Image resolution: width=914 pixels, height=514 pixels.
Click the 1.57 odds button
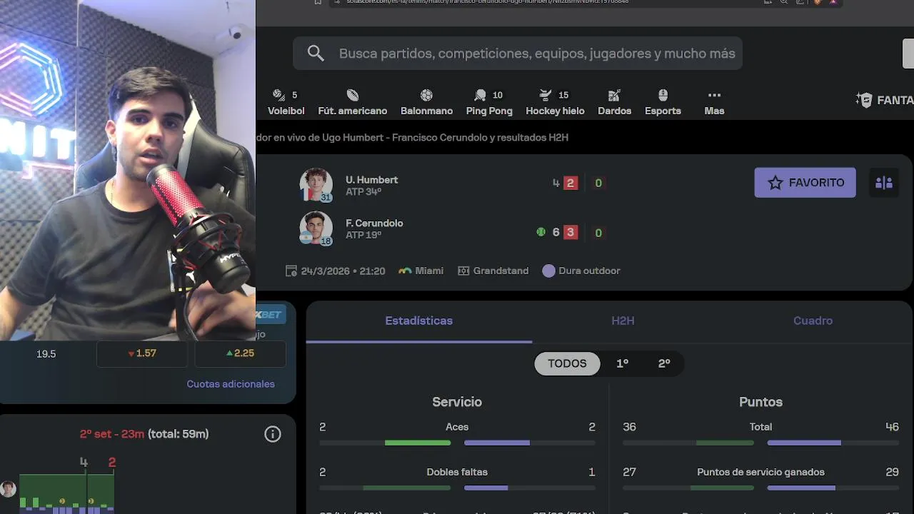point(142,353)
